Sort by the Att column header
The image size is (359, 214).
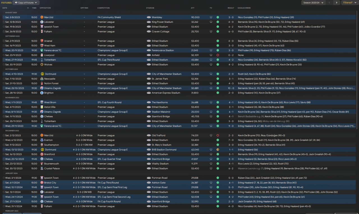192,8
